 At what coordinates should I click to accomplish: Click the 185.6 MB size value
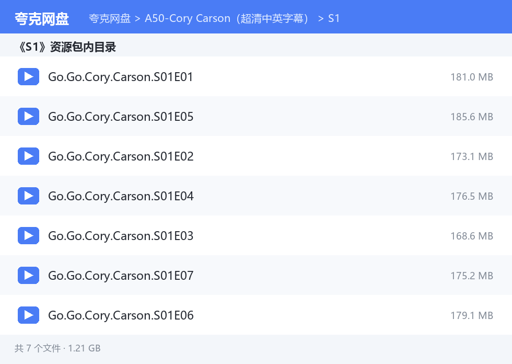pyautogui.click(x=471, y=117)
